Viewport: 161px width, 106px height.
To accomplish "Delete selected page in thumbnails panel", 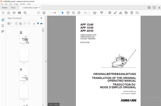I will [16, 24].
